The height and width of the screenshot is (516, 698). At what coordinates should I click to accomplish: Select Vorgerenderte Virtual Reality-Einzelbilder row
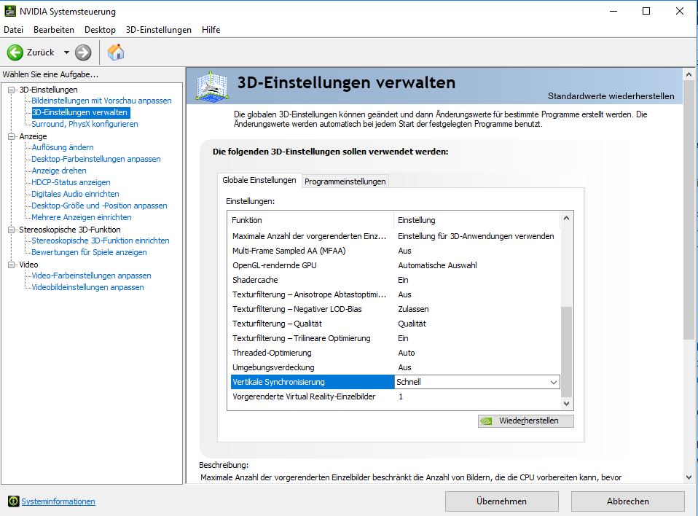click(396, 396)
